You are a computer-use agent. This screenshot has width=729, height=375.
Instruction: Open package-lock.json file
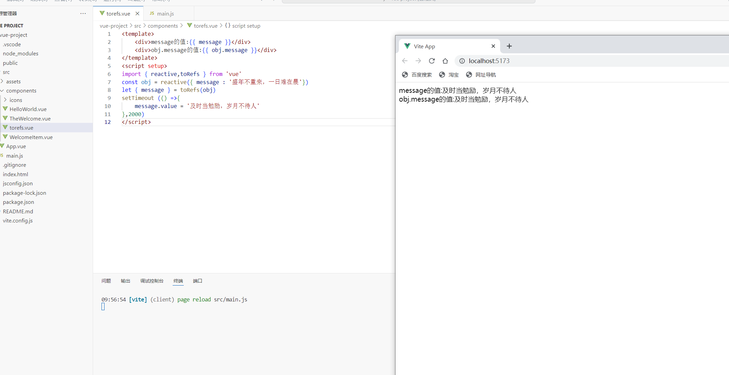[x=25, y=193]
